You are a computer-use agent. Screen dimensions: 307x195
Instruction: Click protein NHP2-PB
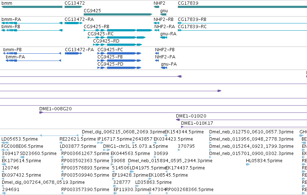(157, 53)
